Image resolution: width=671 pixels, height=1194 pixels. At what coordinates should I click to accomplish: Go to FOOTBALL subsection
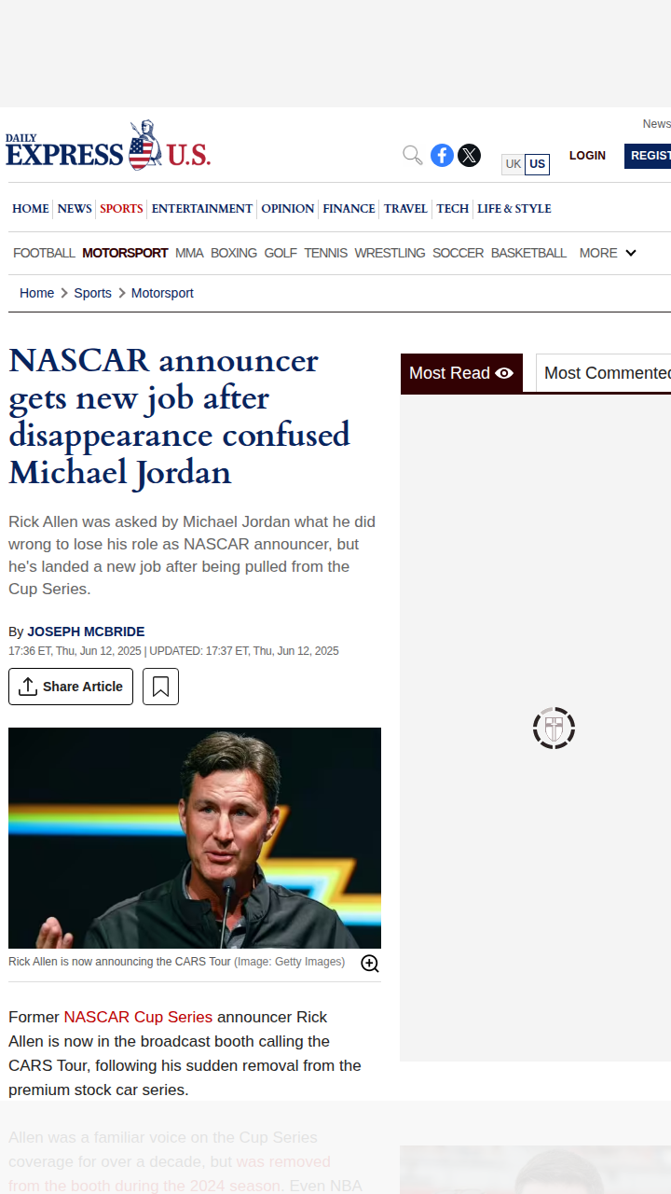(x=44, y=253)
